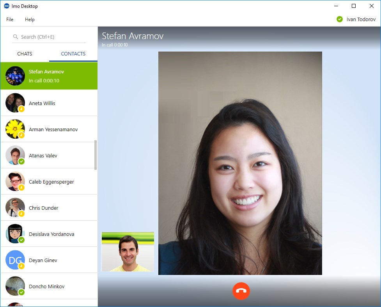This screenshot has width=381, height=307.
Task: Click the search magnifier icon
Action: click(16, 37)
